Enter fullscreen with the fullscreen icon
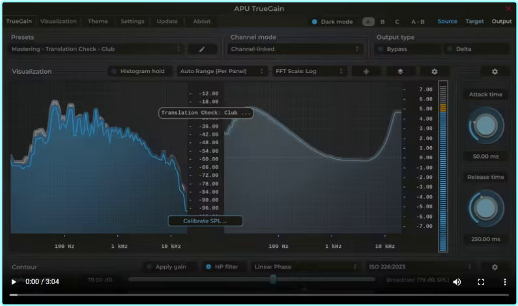The width and height of the screenshot is (518, 306). coord(481,282)
